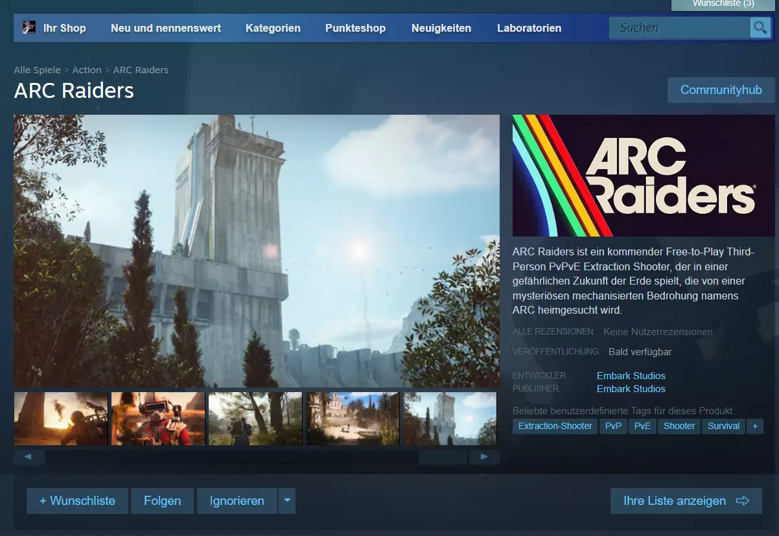This screenshot has height=536, width=779.
Task: Click the ARC Raiders logo header image
Action: [644, 176]
